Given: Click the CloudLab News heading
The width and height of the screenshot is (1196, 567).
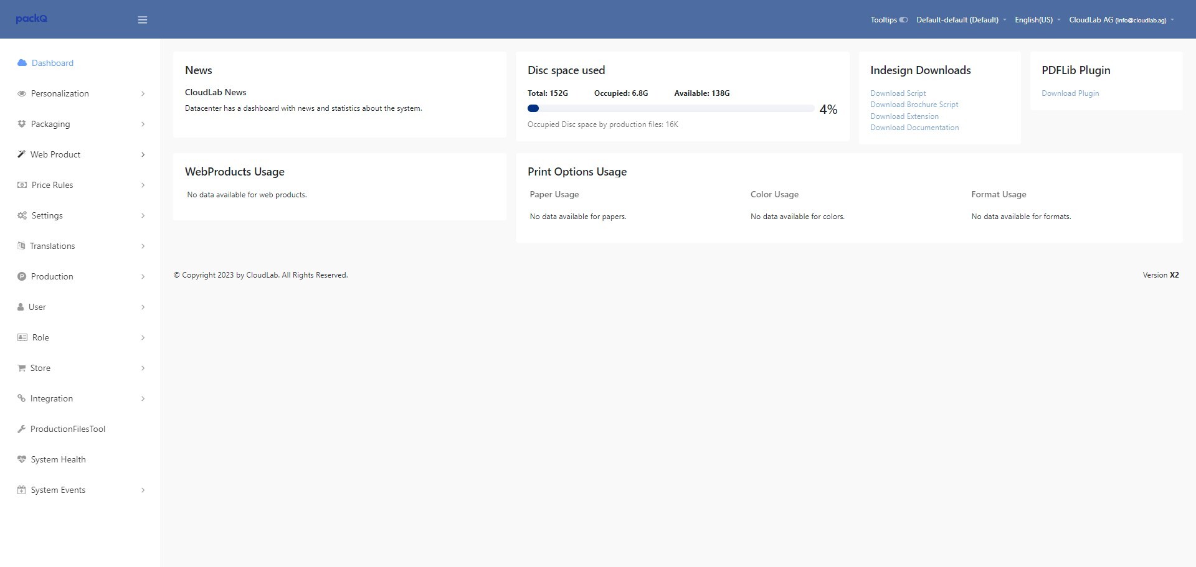Looking at the screenshot, I should 216,92.
